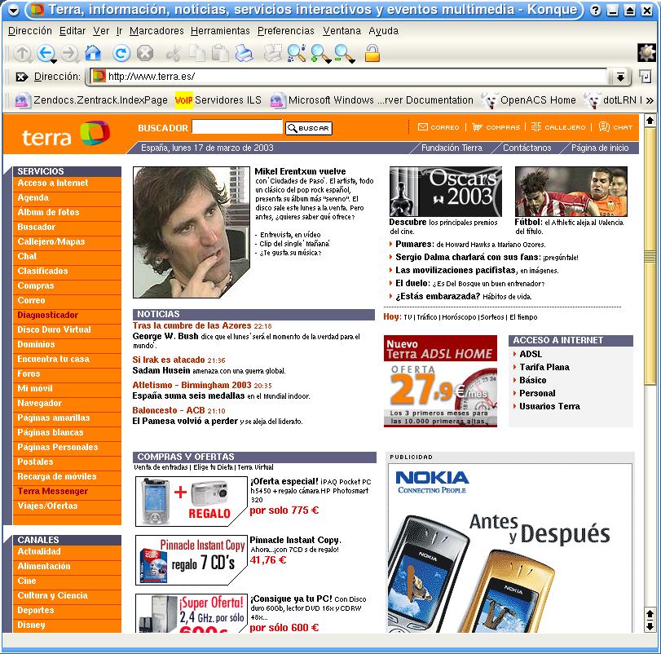The image size is (661, 654).
Task: Open the Terra Messenger sidebar link
Action: coord(53,492)
